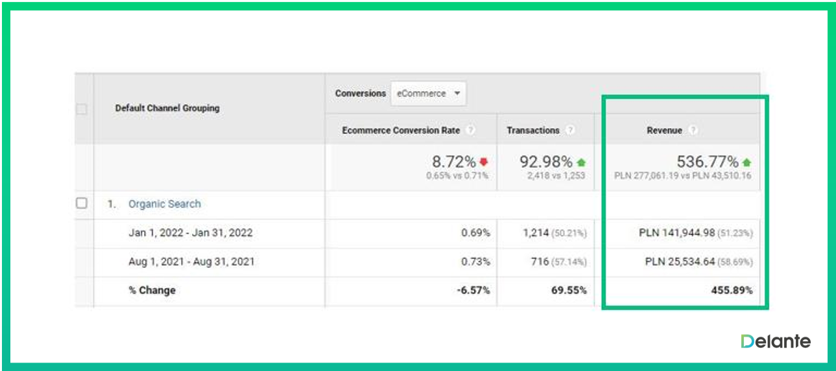Click the help icon next to Revenue

693,130
